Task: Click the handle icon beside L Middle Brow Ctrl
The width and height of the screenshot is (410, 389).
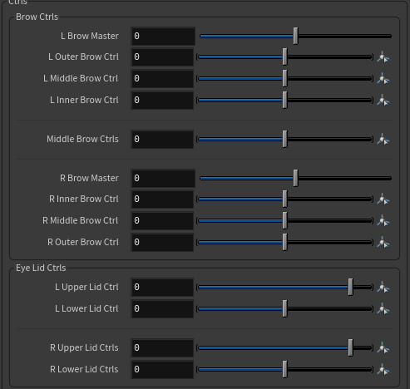Action: click(383, 79)
